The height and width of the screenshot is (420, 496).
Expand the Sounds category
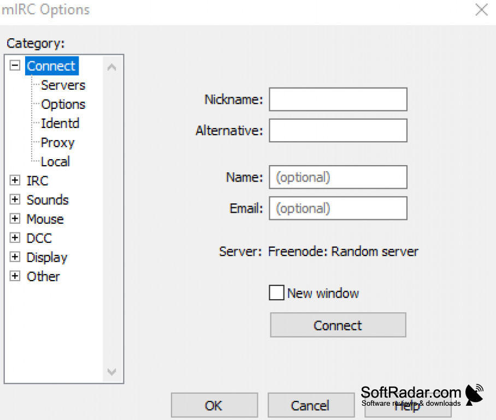click(x=15, y=200)
